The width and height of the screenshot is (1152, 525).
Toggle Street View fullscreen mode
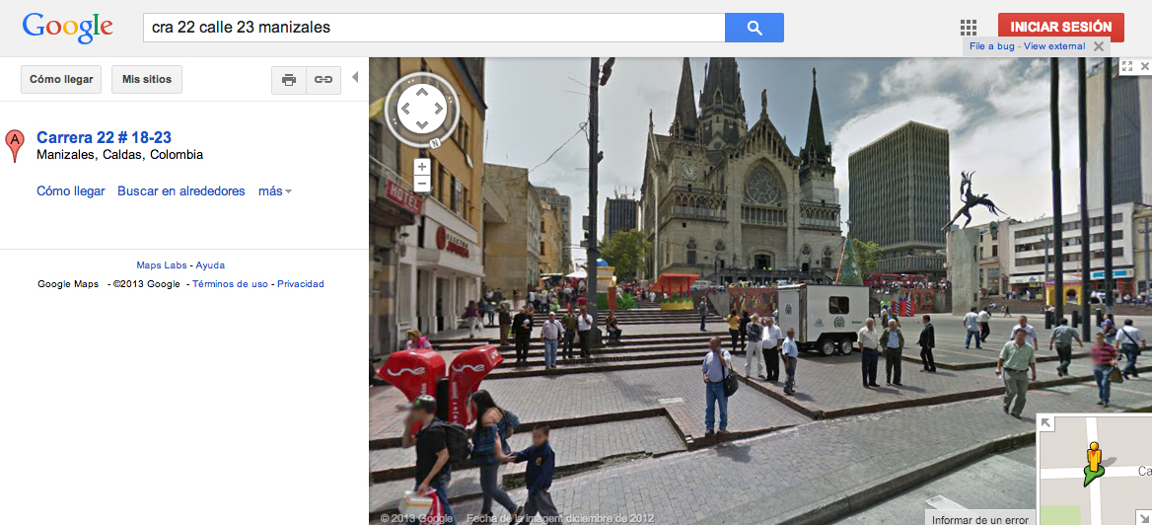[1127, 66]
